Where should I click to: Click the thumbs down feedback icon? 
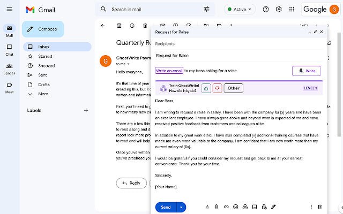click(217, 88)
